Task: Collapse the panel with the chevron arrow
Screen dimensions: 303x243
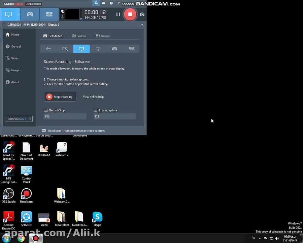Action: [x=142, y=25]
